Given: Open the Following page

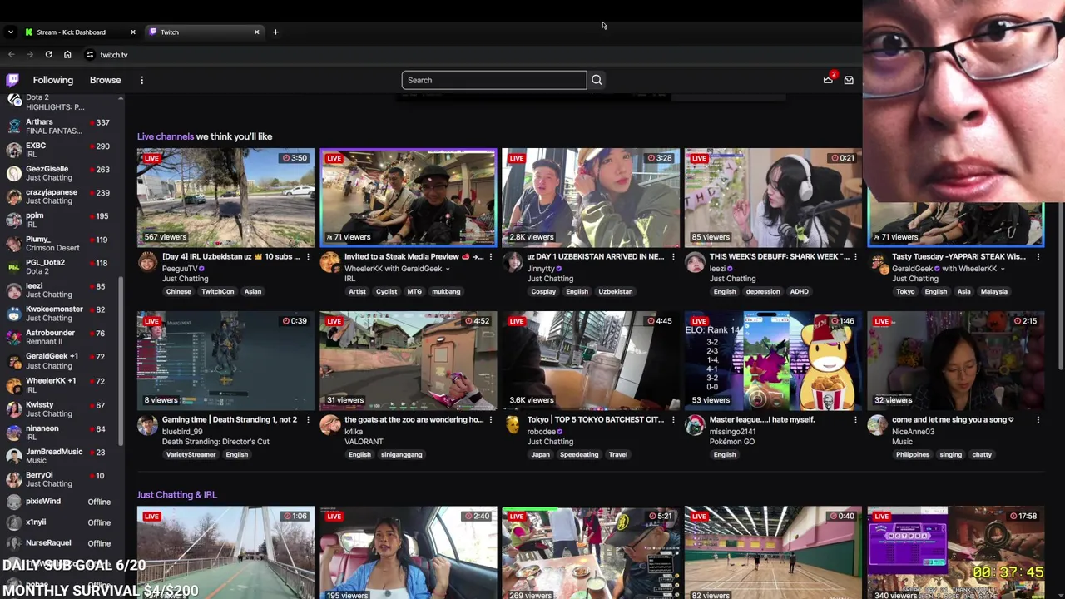Looking at the screenshot, I should tap(53, 80).
